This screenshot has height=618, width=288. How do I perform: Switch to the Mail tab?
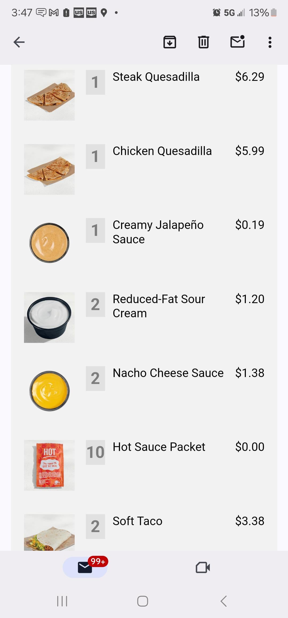[x=85, y=567]
